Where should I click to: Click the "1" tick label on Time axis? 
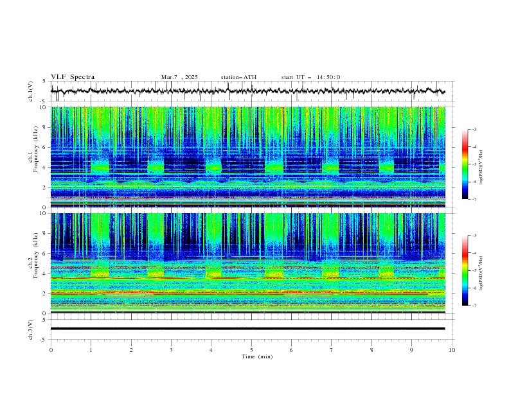click(x=91, y=350)
